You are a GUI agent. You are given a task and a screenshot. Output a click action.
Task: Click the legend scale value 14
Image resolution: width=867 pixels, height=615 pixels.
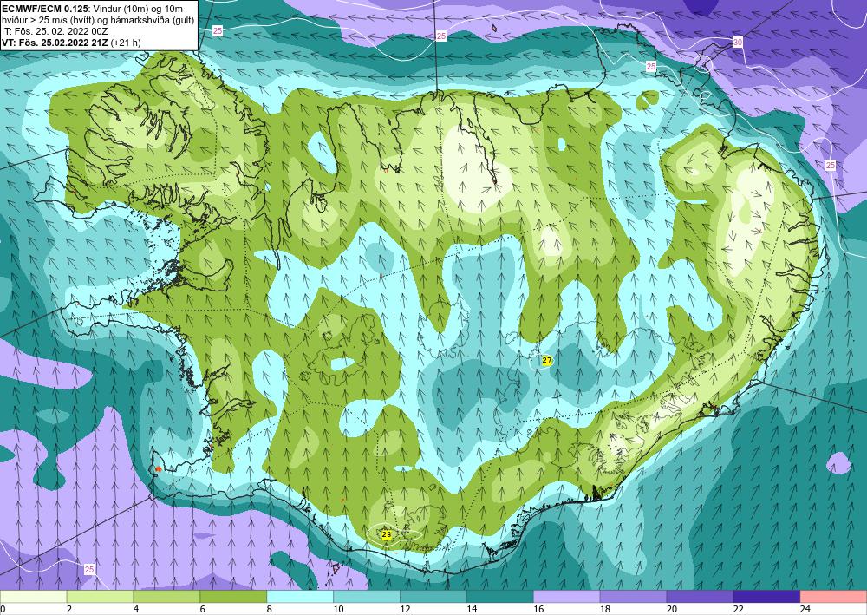click(x=472, y=609)
